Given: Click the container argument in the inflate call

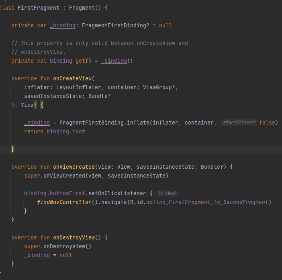Looking at the screenshot, I should click(x=199, y=123).
